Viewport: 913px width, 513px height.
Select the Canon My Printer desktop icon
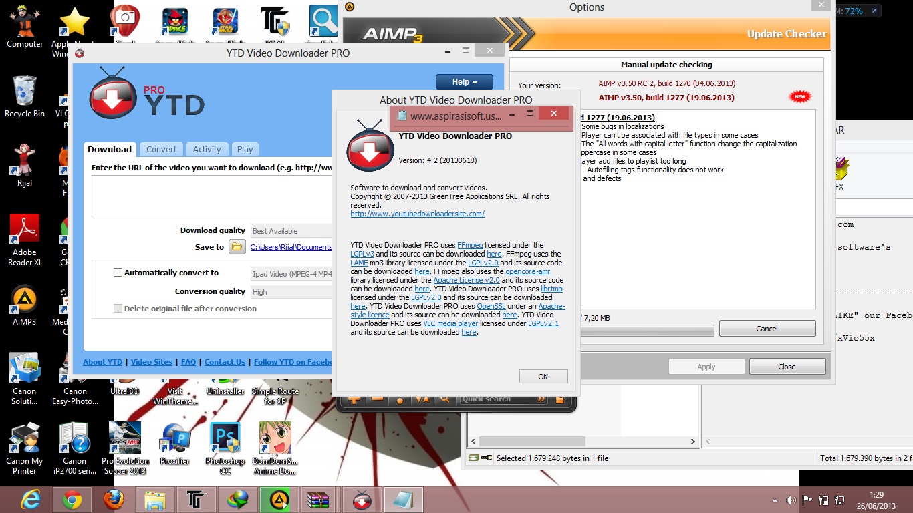(x=25, y=449)
